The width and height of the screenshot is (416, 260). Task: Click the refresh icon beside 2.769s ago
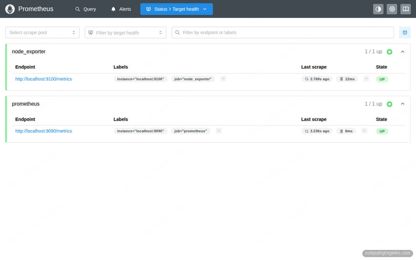pos(306,79)
